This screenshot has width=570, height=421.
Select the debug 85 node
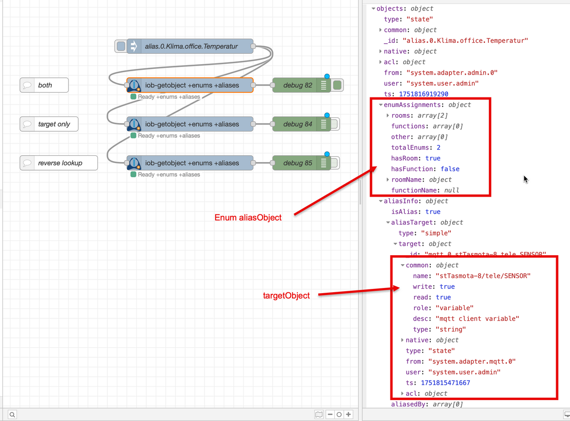297,163
